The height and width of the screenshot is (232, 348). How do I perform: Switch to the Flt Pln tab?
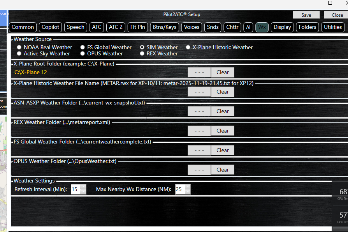pos(137,27)
